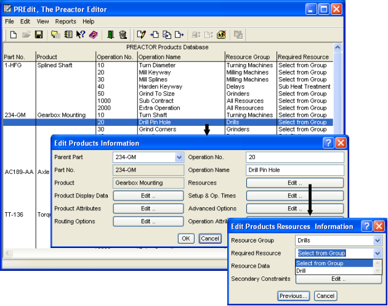Open the File menu
Screen dimensions: 388x306
tap(9, 22)
